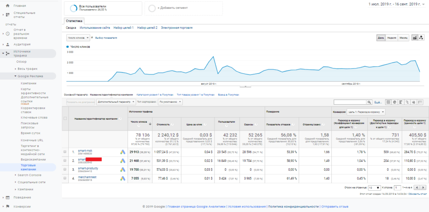The width and height of the screenshot is (429, 212).
Task: Toggle the select-all checkbox in table header
Action: pos(65,119)
